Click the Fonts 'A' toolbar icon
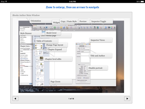The width and height of the screenshot is (145, 109). (114, 27)
